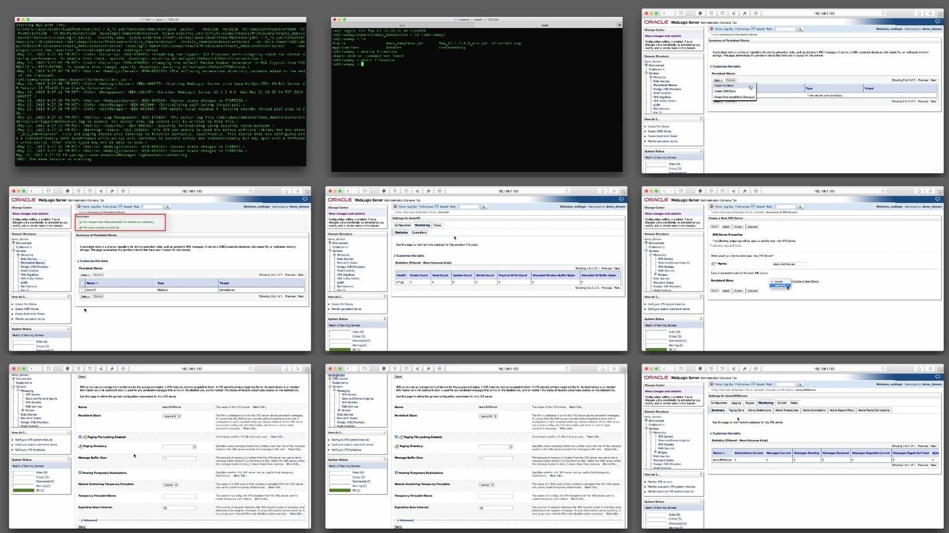Image resolution: width=949 pixels, height=533 pixels.
Task: Click search magnifier in window with red-outlined Messages box
Action: click(167, 207)
